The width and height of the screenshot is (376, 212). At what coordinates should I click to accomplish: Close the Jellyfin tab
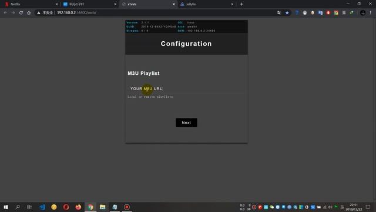(232, 4)
